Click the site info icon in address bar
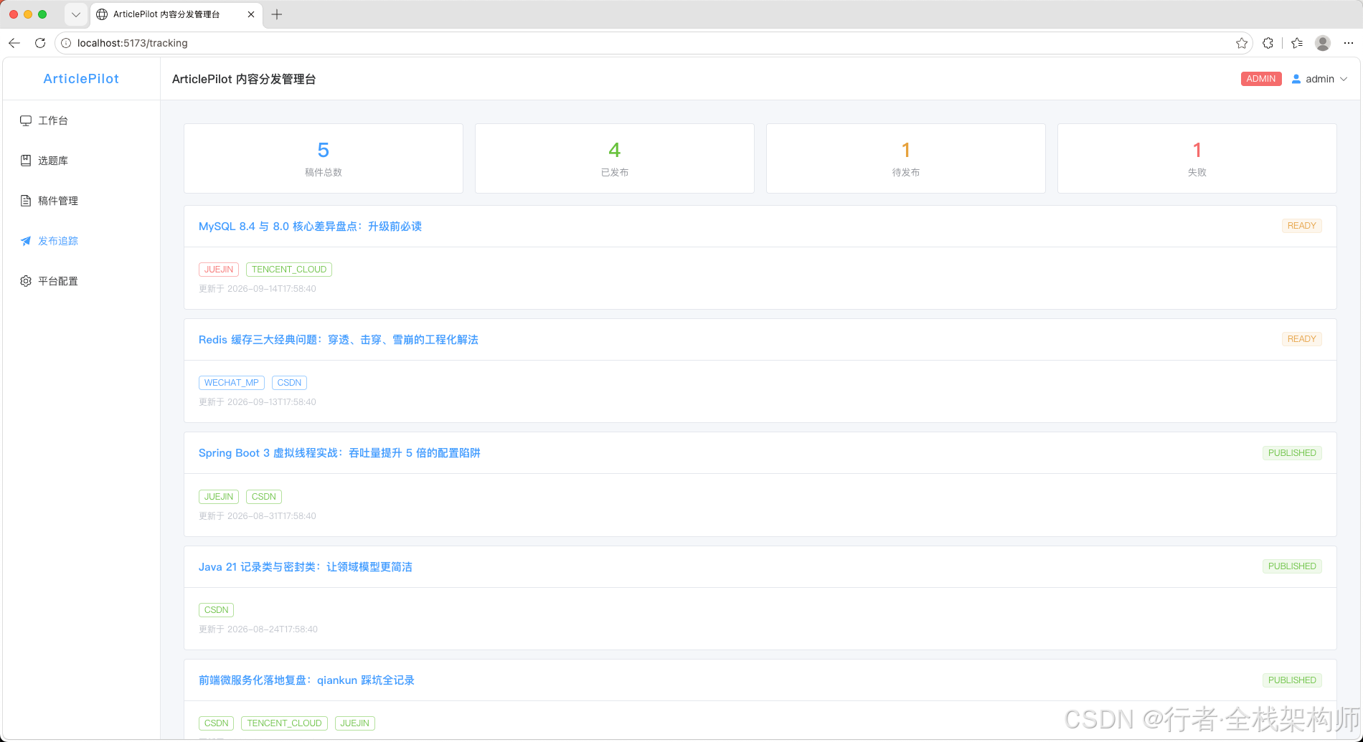1363x742 pixels. [x=66, y=43]
